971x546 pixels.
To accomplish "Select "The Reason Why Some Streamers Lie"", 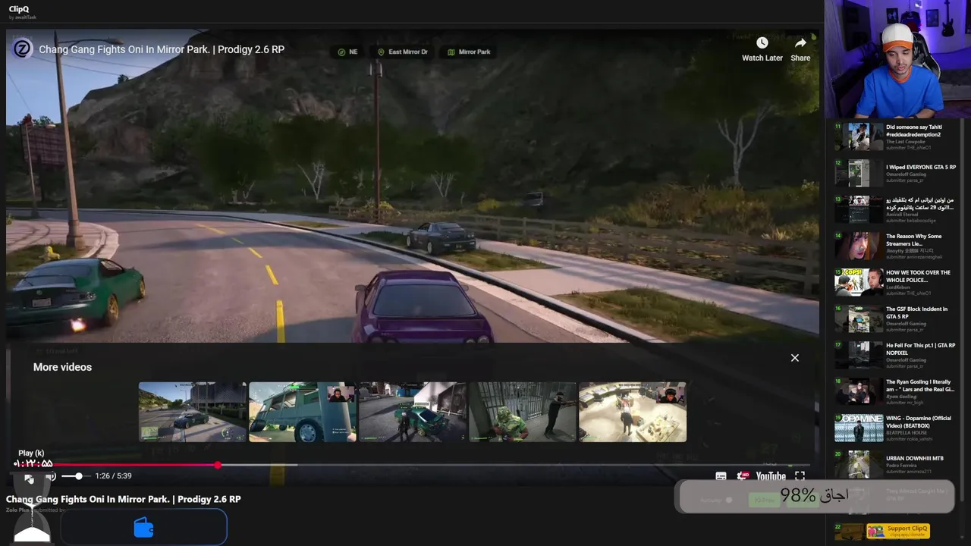I will tap(895, 246).
